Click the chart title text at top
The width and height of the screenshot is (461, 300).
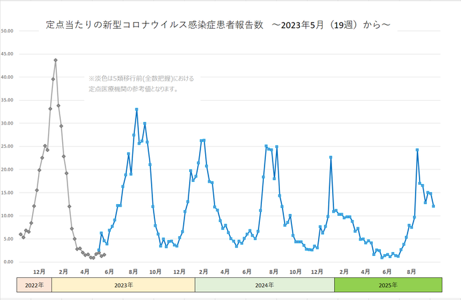[x=218, y=25]
